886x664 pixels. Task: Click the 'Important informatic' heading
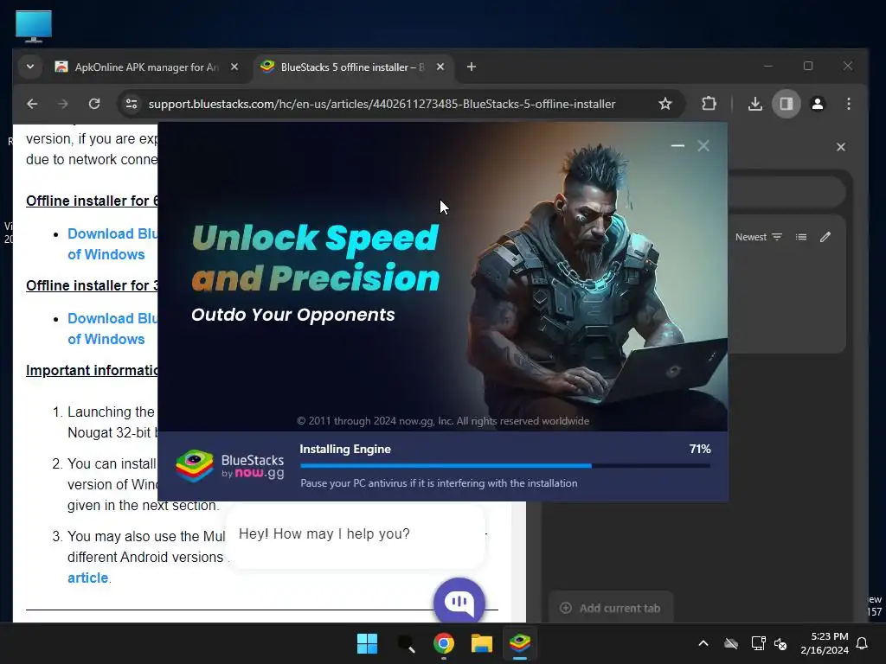[92, 370]
